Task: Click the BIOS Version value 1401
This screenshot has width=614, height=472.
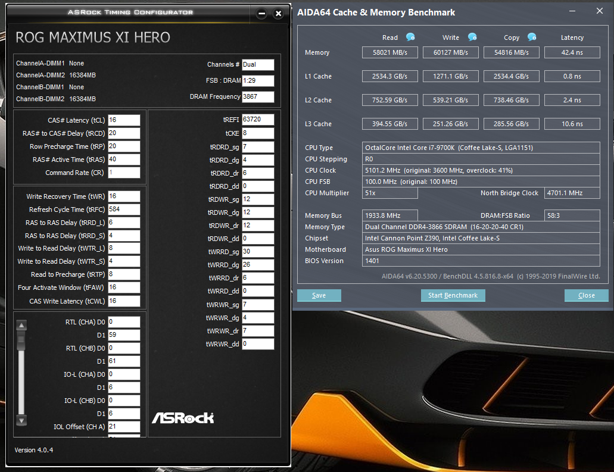Action: [481, 261]
